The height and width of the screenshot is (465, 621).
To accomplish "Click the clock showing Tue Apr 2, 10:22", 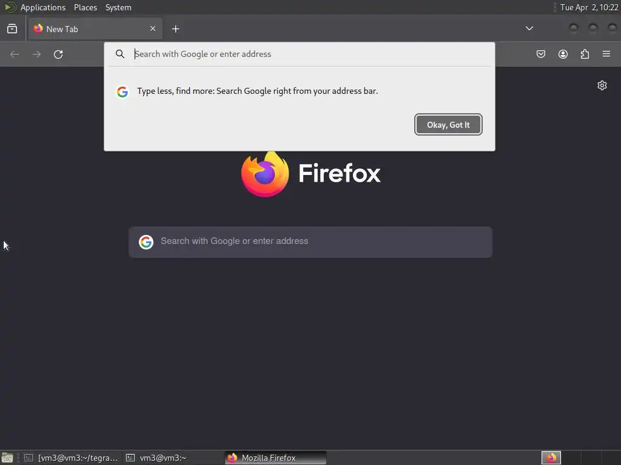I will 589,7.
